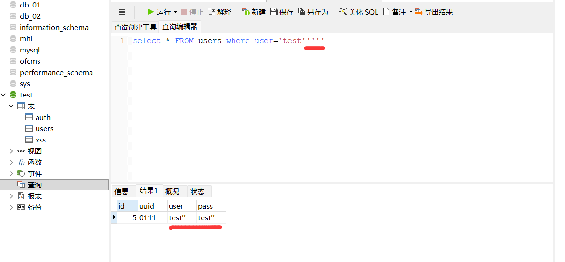Stop execution with 停止

pyautogui.click(x=192, y=12)
